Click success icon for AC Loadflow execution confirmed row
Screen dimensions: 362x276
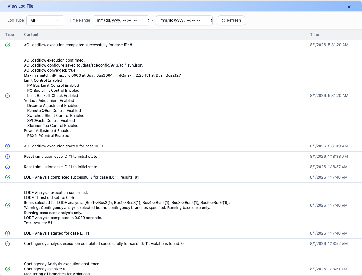click(8, 96)
